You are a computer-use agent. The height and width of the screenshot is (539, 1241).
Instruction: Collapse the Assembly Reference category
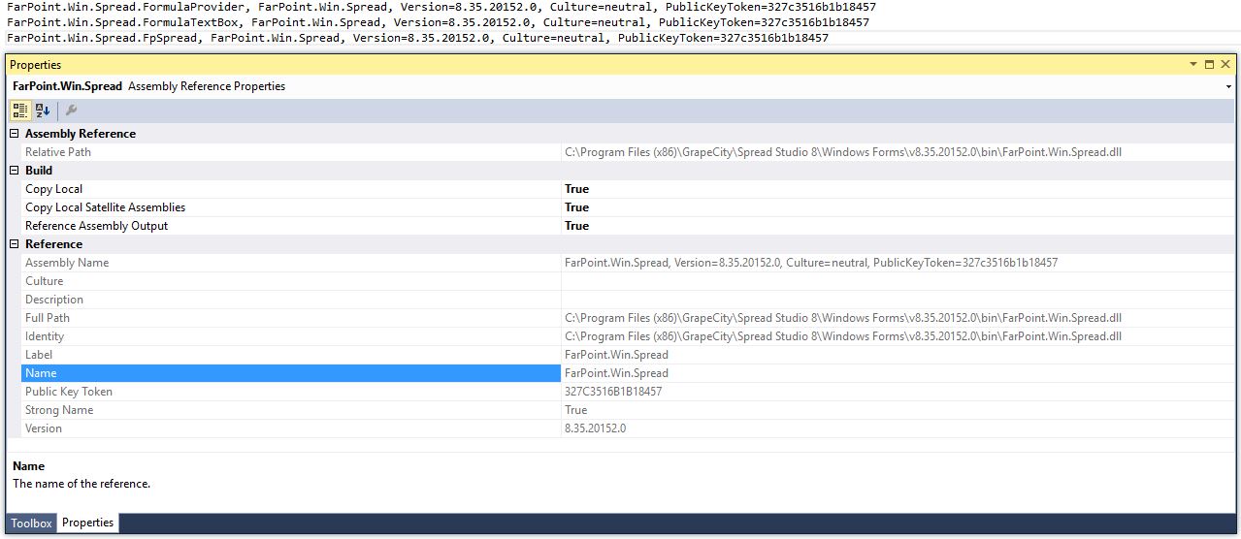[15, 134]
